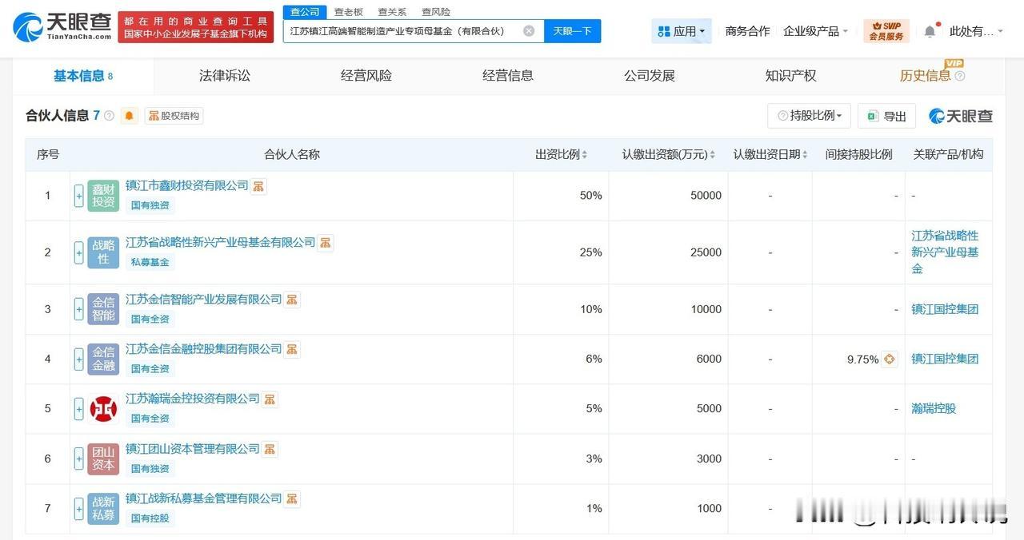Expand row 6 镇江团山资本管理 plus toggle
1024x540 pixels.
click(78, 459)
